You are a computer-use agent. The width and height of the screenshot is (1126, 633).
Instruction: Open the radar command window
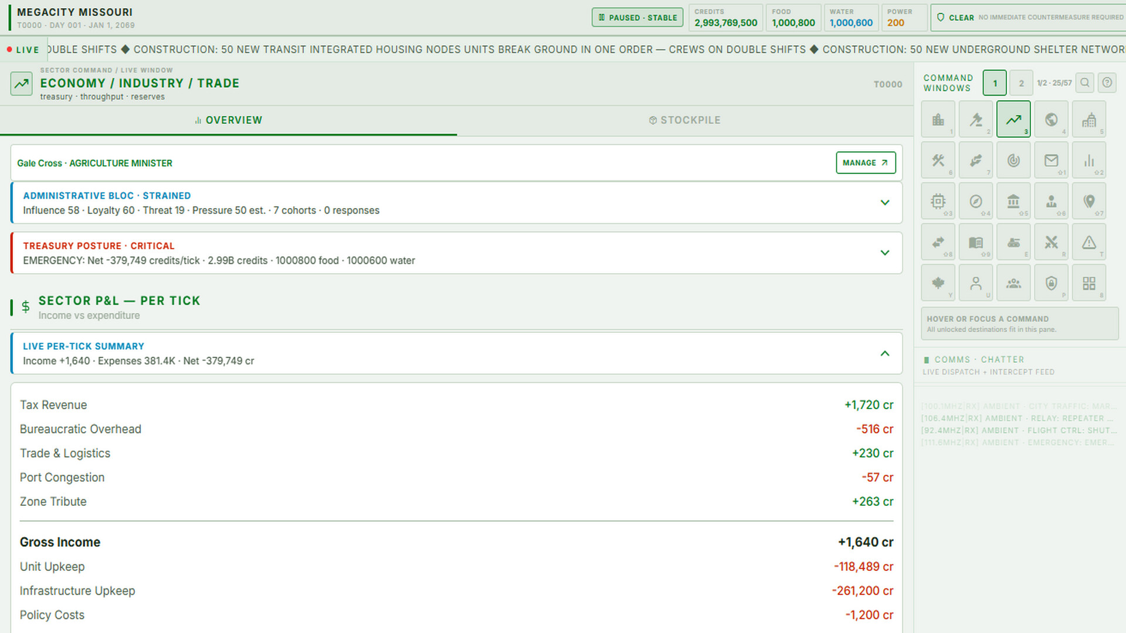pyautogui.click(x=1013, y=160)
